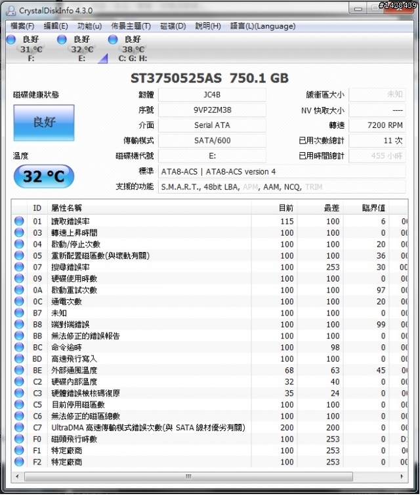The image size is (420, 496).
Task: Click the 32 °C temperature indicator
Action: tap(44, 176)
